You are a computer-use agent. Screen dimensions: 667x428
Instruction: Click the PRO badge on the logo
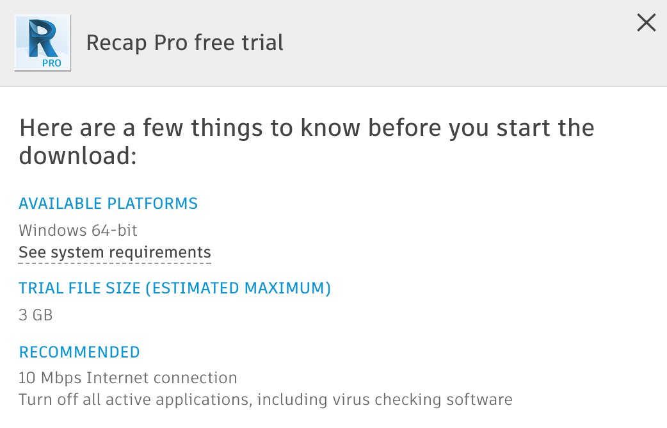(52, 63)
